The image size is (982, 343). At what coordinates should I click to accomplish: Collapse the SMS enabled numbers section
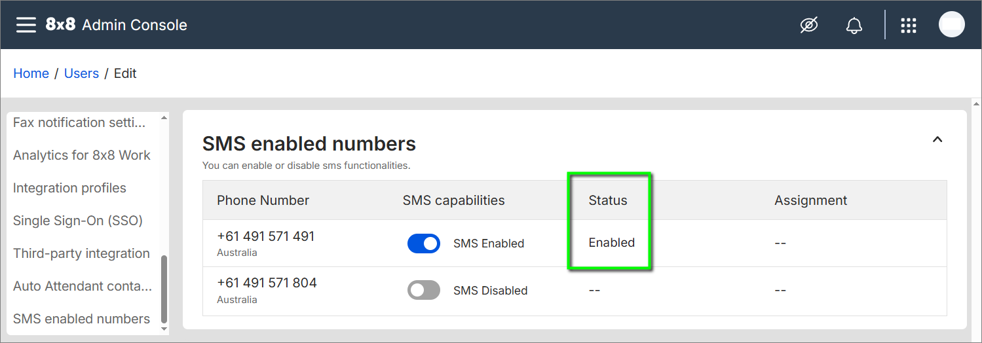click(937, 139)
